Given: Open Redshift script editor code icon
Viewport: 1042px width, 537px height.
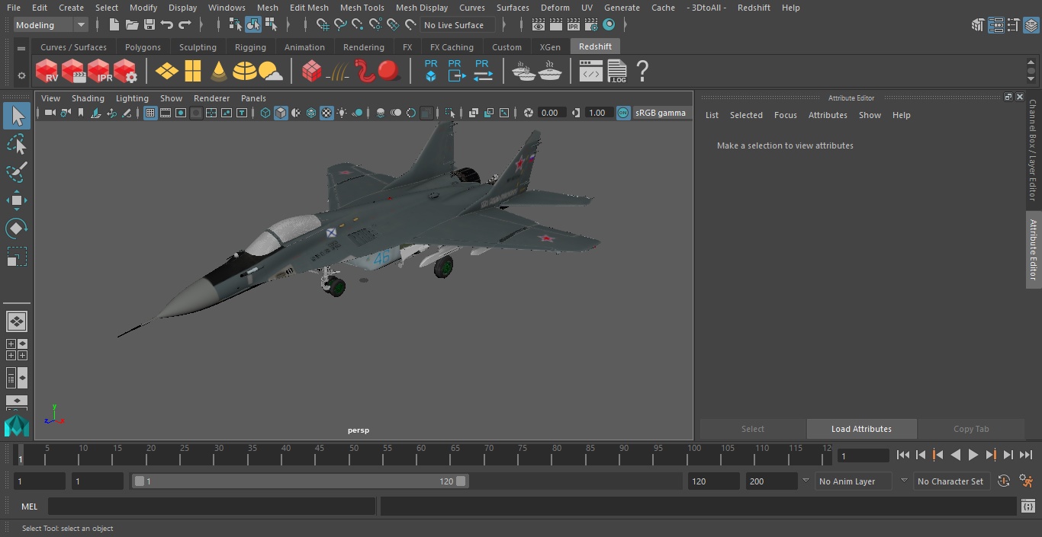Looking at the screenshot, I should point(591,72).
